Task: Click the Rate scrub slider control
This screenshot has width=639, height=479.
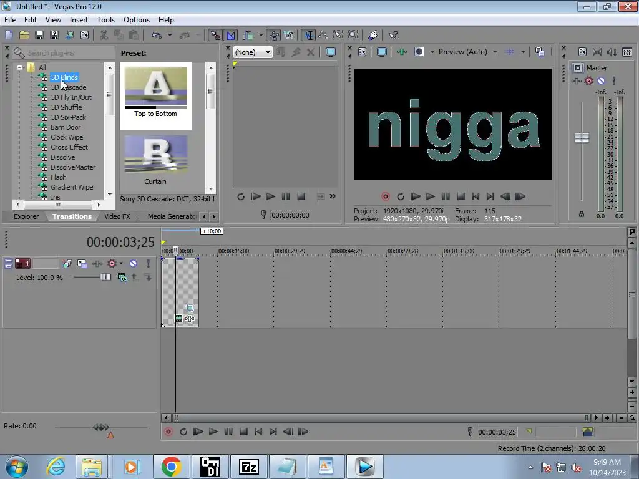Action: [101, 427]
